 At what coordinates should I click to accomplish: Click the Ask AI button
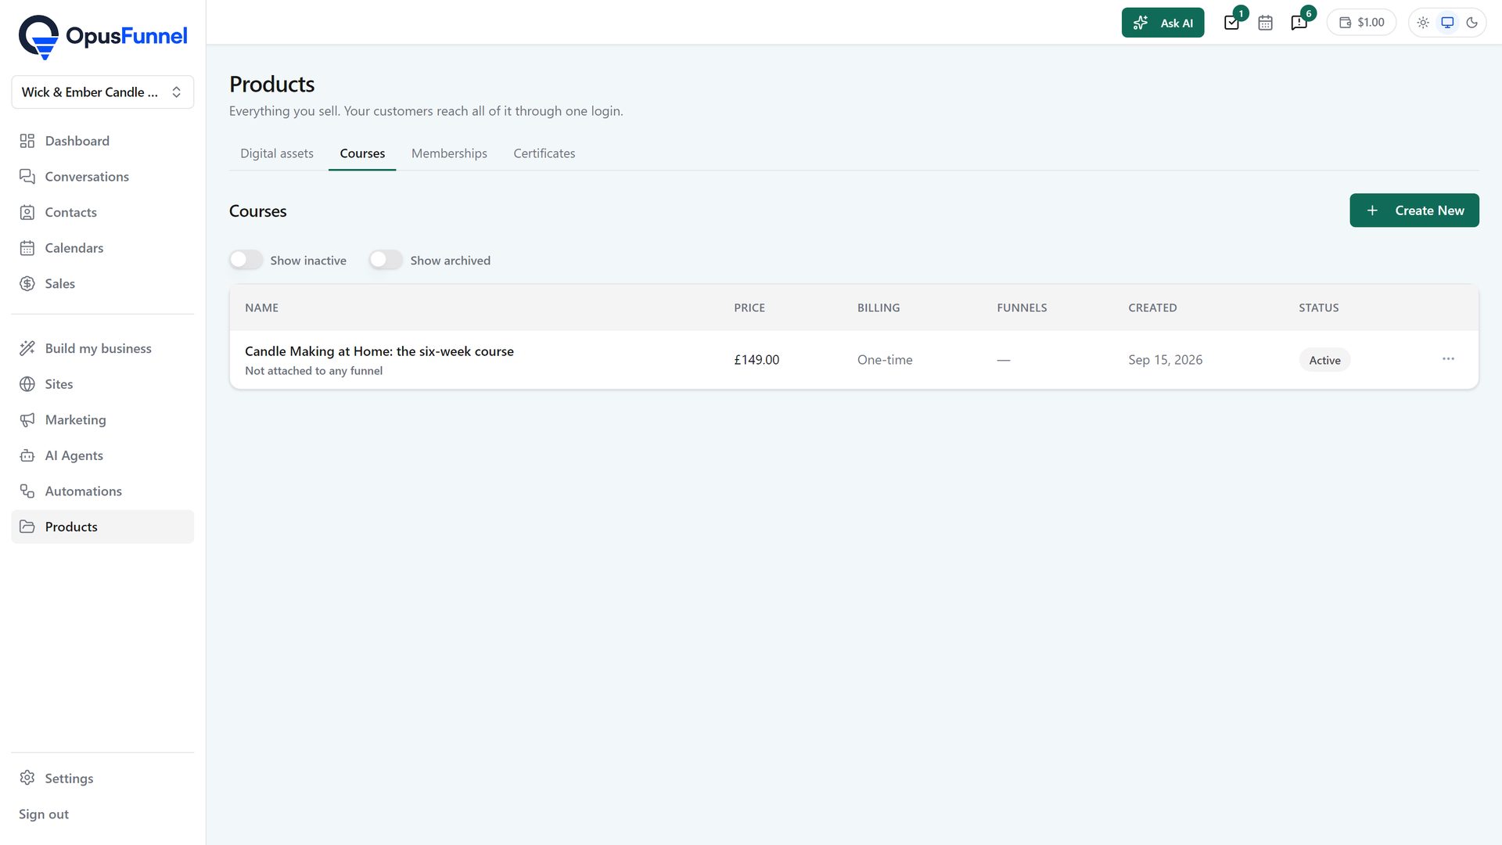[x=1162, y=23]
